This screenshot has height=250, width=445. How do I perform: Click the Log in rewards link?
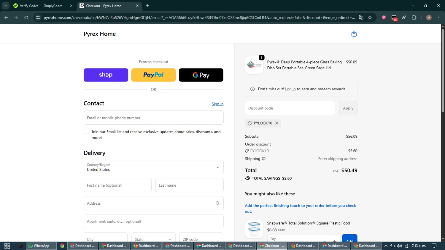[x=290, y=89]
